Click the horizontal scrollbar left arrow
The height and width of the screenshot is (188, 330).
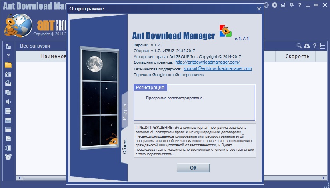(x=19, y=178)
